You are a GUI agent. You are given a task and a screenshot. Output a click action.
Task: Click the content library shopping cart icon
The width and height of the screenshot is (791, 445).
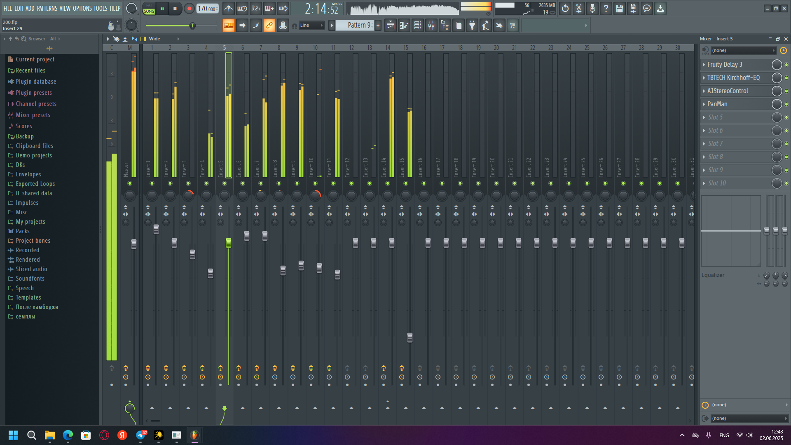(x=513, y=26)
